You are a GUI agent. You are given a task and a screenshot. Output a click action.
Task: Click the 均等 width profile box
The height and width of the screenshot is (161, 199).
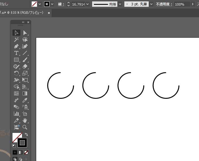(x=105, y=4)
